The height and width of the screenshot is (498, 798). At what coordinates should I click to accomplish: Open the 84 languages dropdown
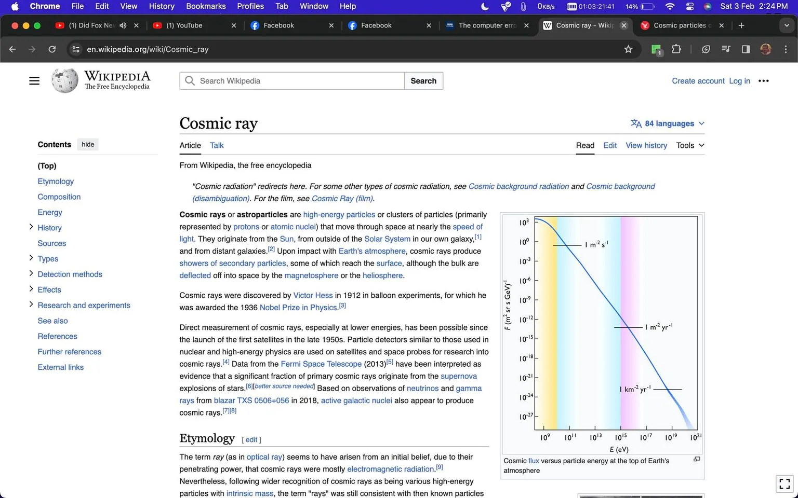pos(668,123)
